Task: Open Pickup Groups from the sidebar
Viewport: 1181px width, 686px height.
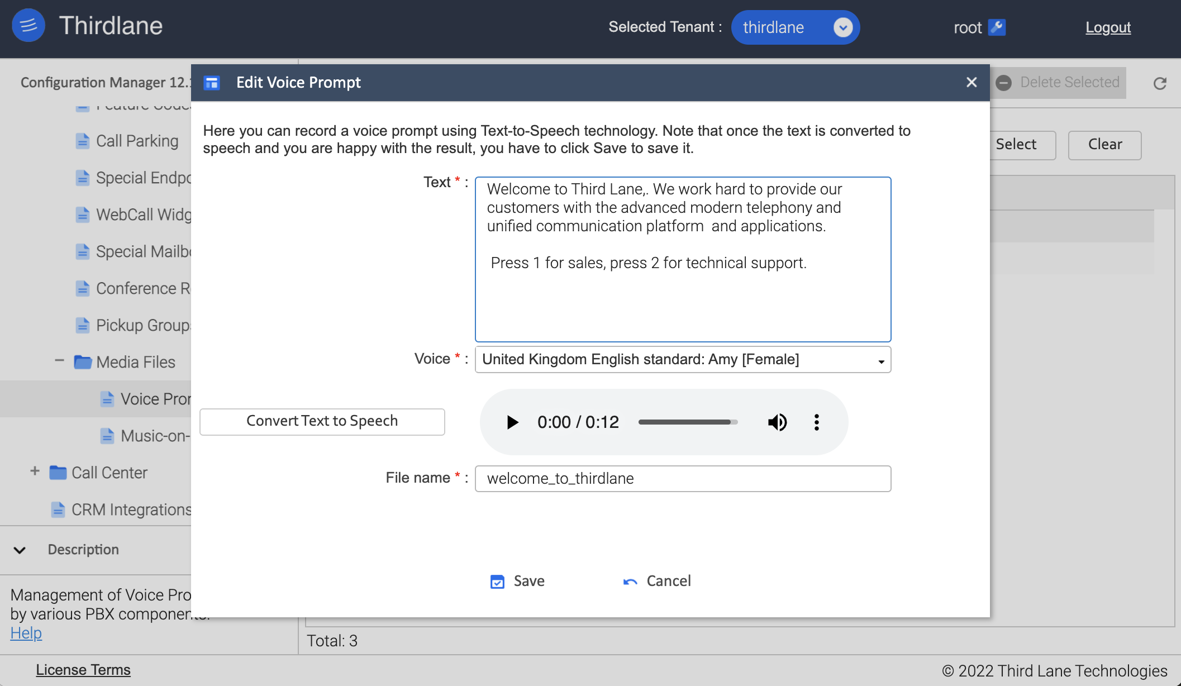Action: [x=142, y=325]
